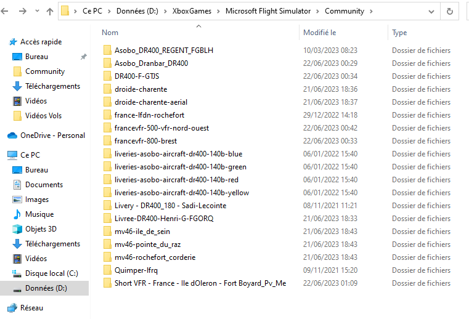The image size is (469, 319).
Task: Open Bureau under Ce PC
Action: (36, 170)
